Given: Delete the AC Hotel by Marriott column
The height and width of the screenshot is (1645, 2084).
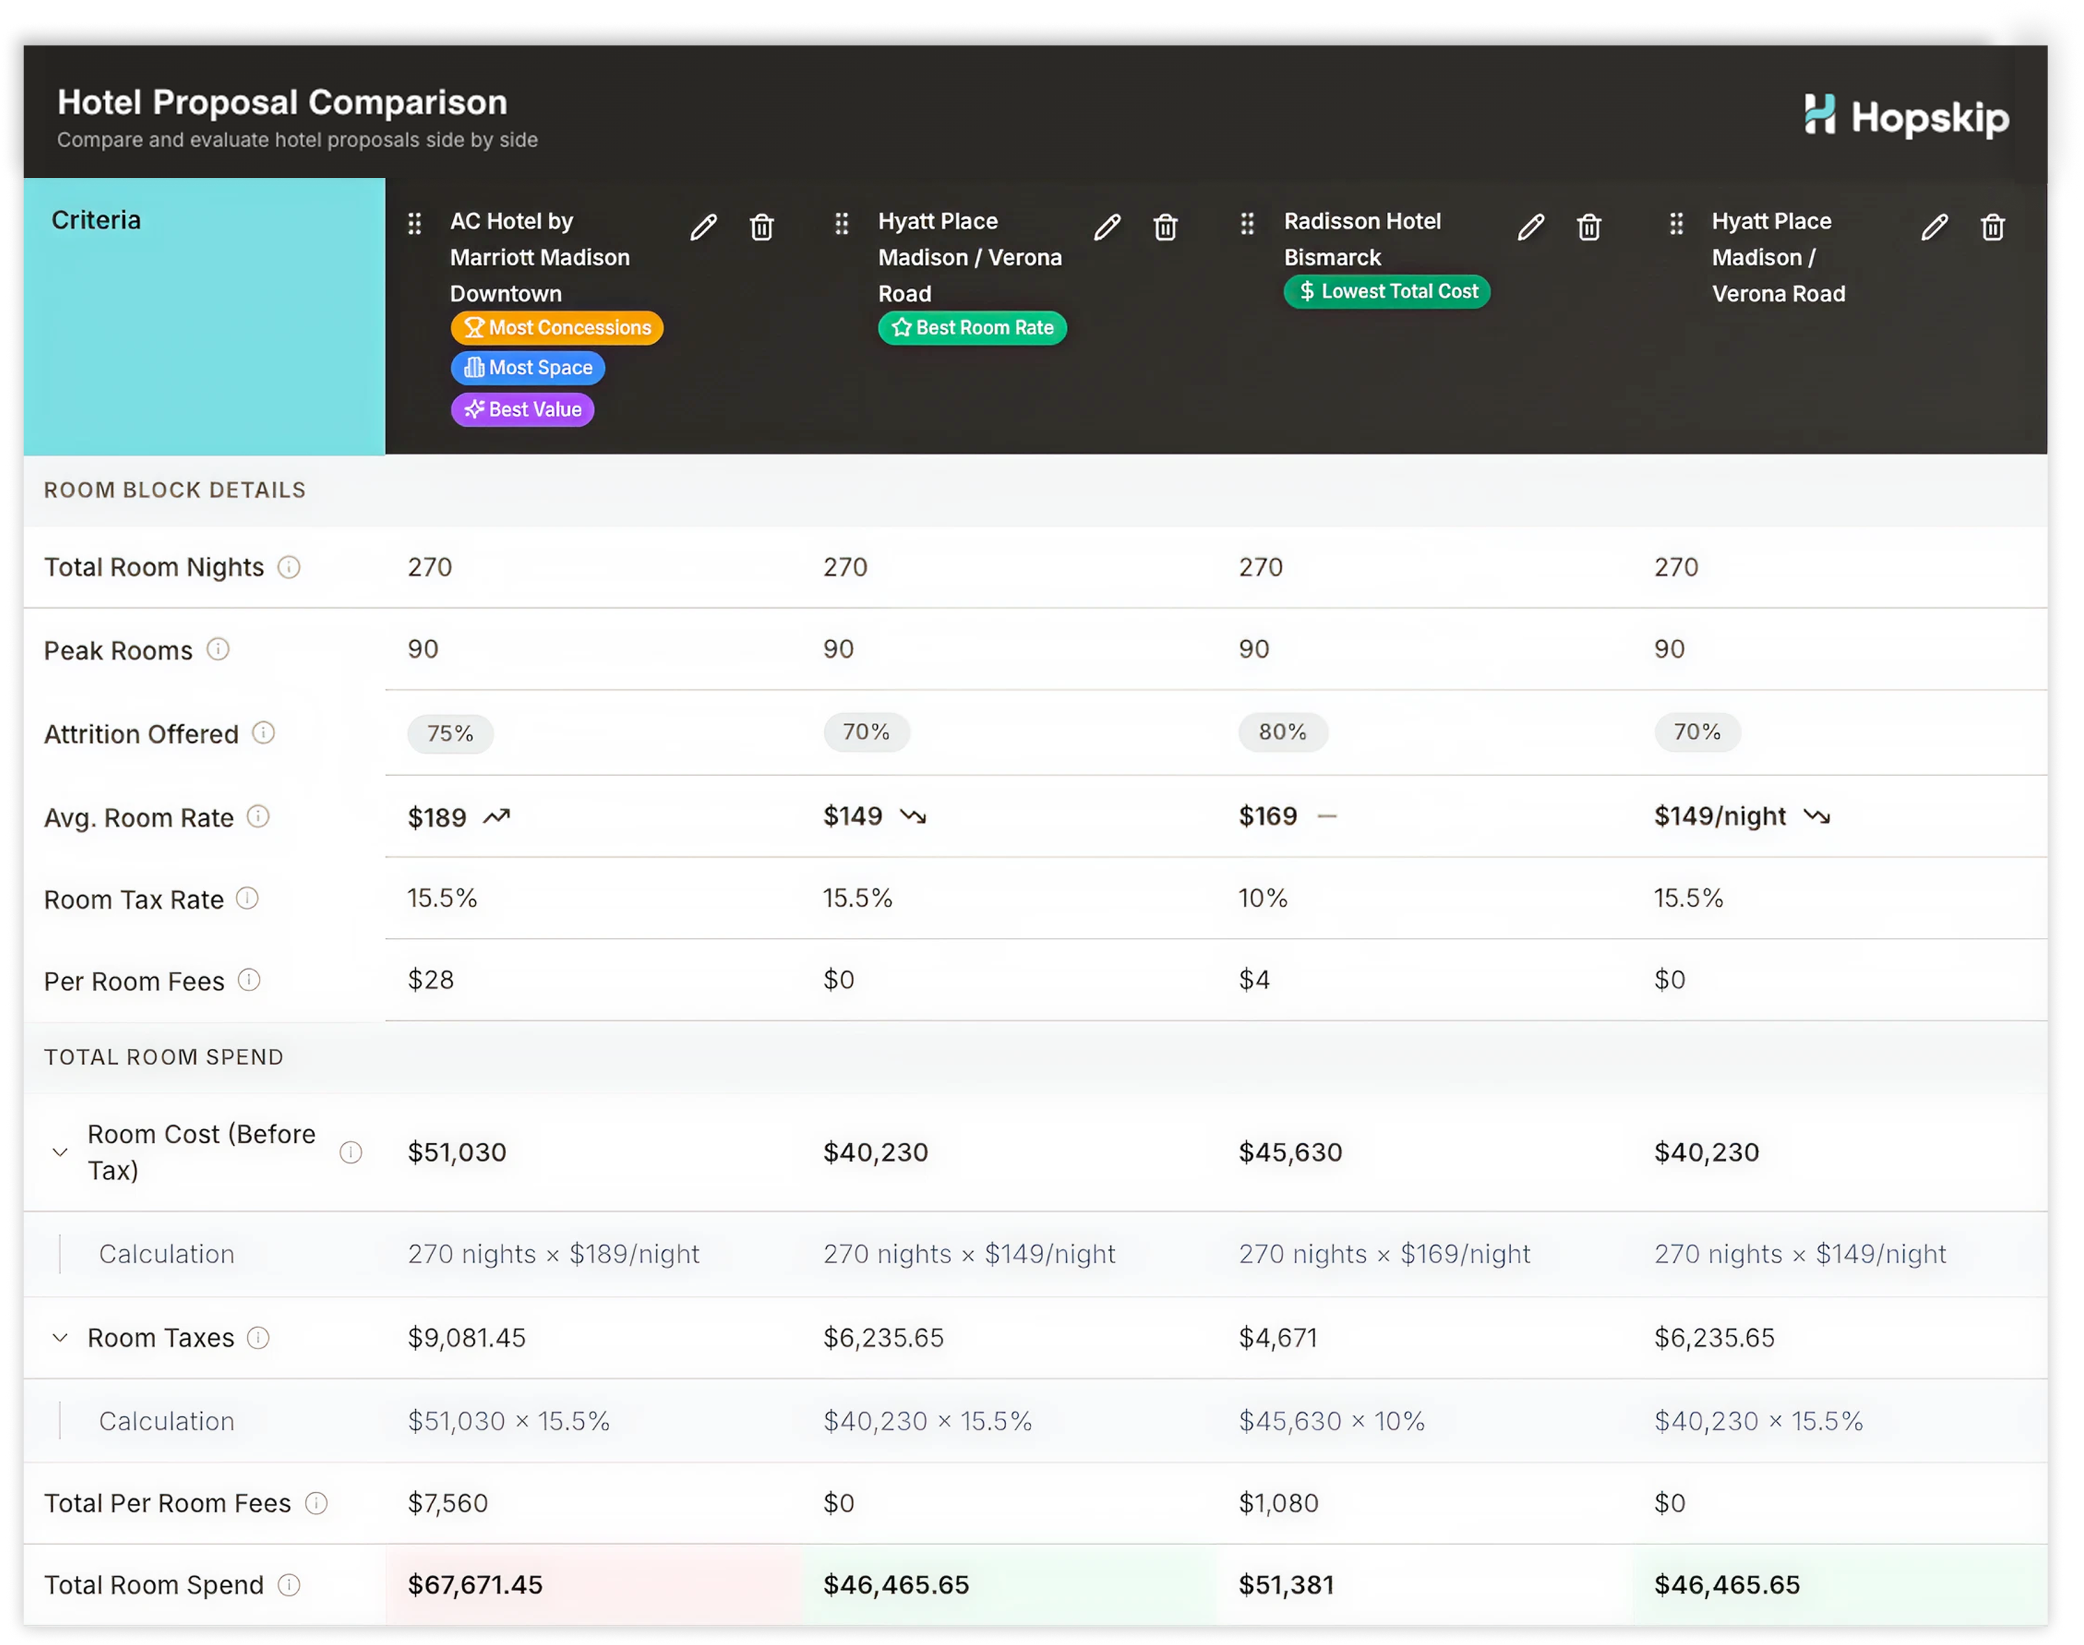Looking at the screenshot, I should 761,227.
